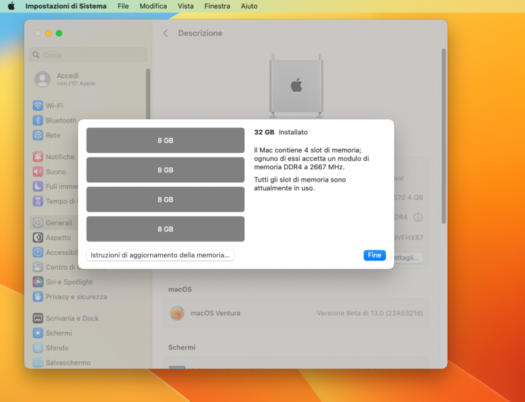Click the sidebar vertical scrollbar
Viewport: 525px width, 402px height.
pyautogui.click(x=148, y=94)
